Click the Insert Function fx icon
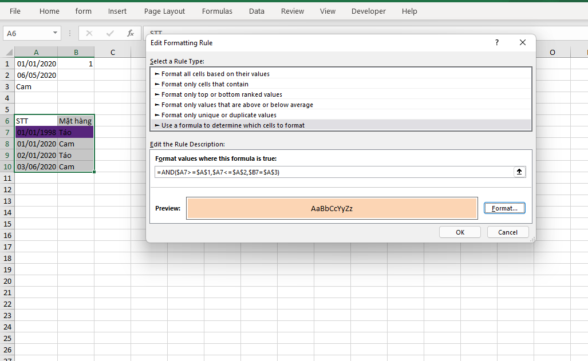This screenshot has height=361, width=588. coord(131,33)
